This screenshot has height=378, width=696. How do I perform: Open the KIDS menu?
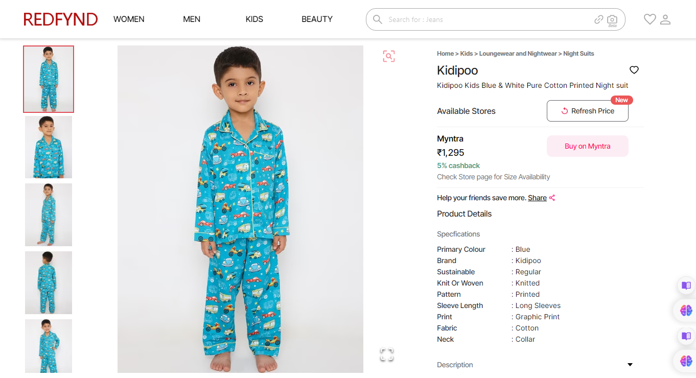[x=254, y=19]
